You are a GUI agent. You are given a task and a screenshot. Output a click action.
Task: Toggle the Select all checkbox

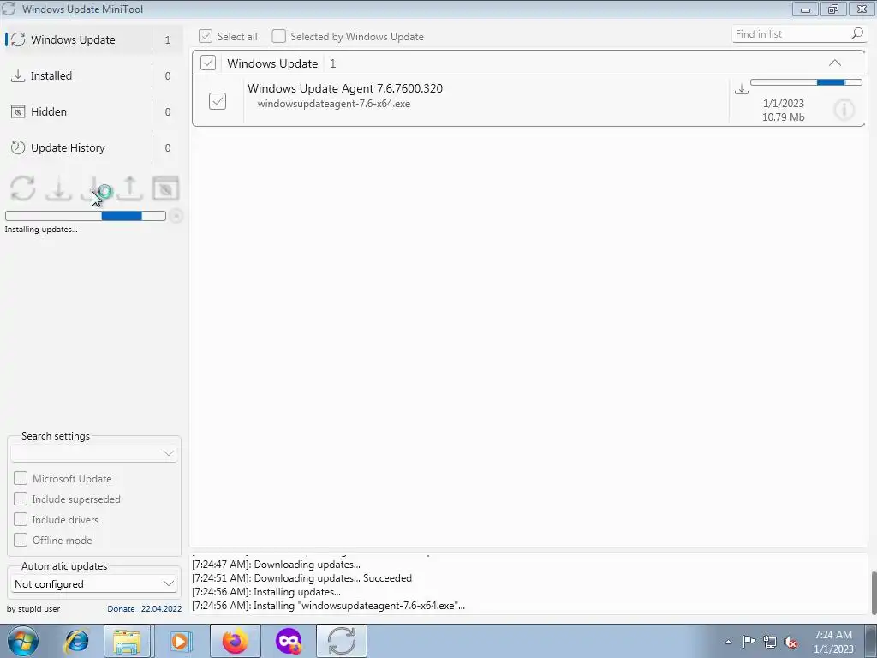(x=206, y=36)
